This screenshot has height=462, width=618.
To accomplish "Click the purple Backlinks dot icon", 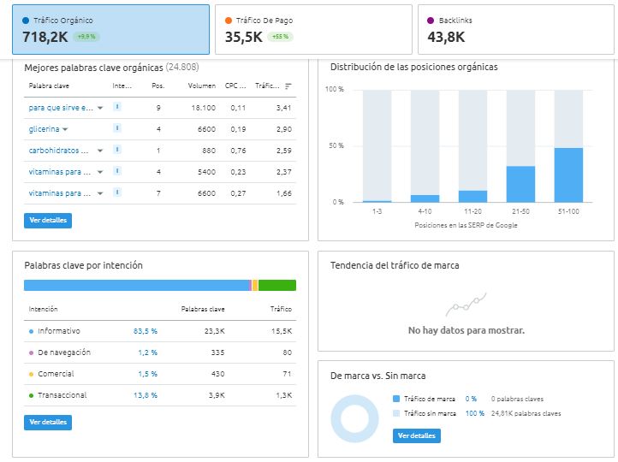I will [431, 21].
